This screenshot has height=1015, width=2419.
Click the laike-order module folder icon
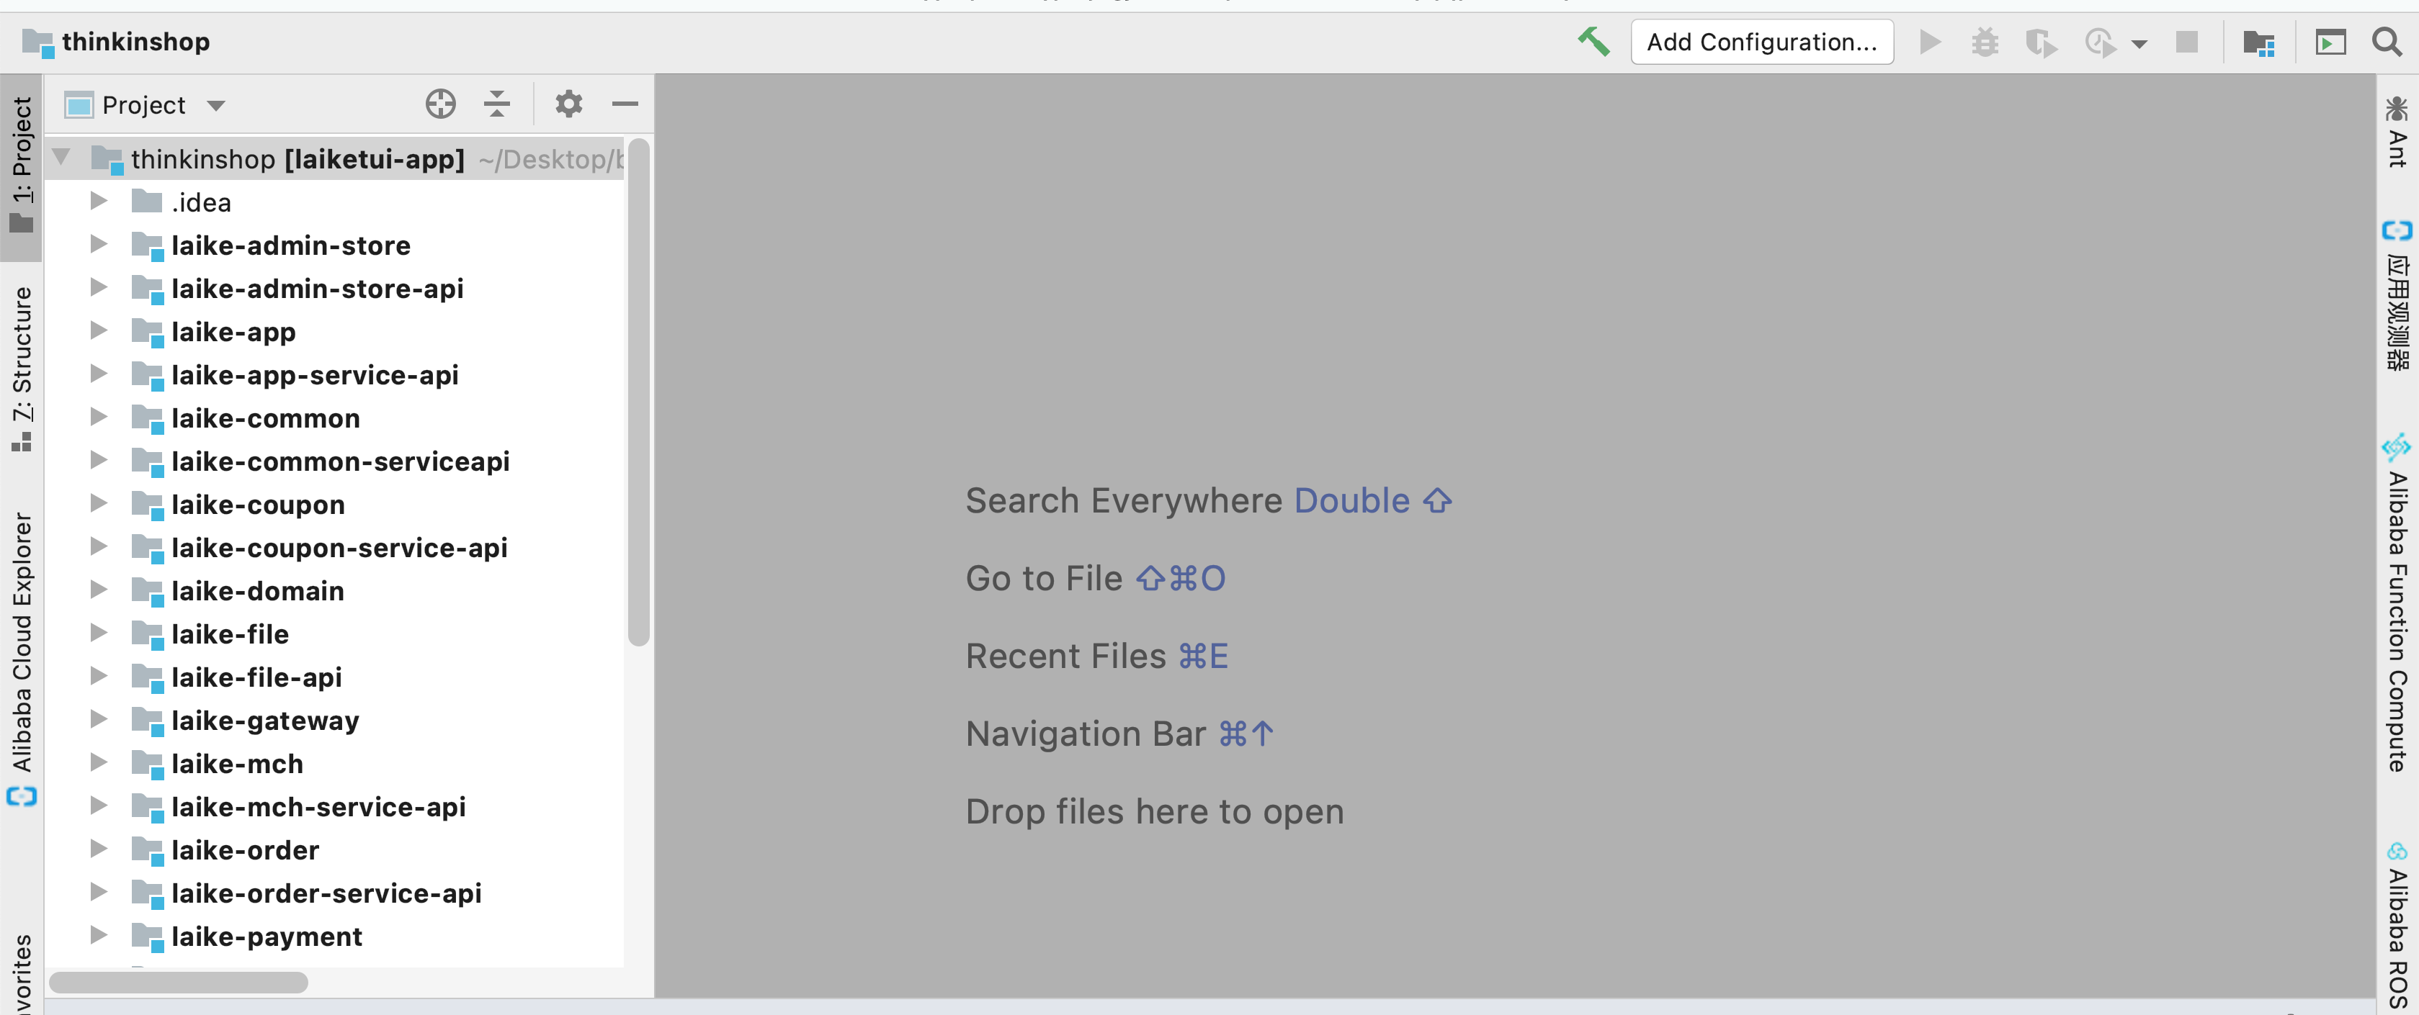click(x=148, y=850)
